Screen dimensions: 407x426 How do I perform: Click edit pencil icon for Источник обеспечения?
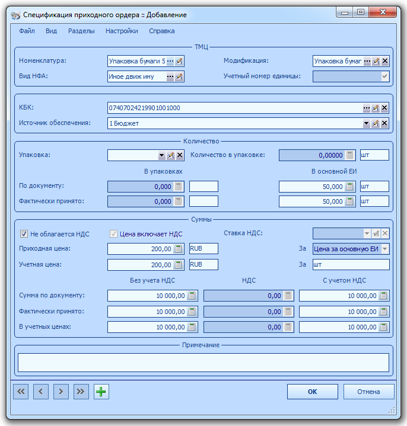tap(376, 123)
